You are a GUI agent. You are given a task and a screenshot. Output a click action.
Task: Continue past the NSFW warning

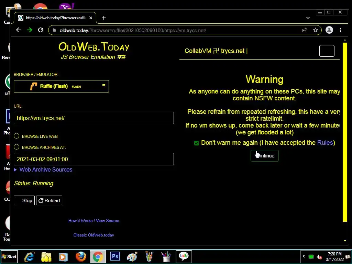[x=264, y=156]
